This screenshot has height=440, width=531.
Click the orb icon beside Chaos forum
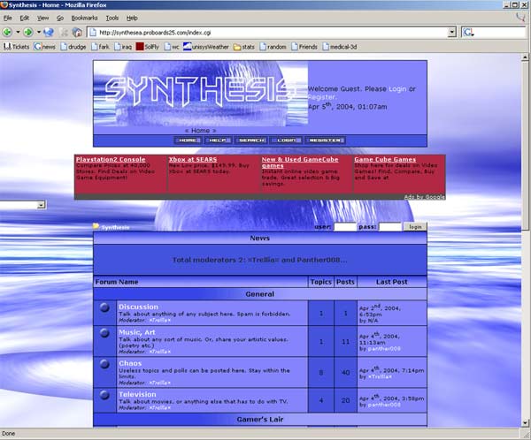click(105, 368)
